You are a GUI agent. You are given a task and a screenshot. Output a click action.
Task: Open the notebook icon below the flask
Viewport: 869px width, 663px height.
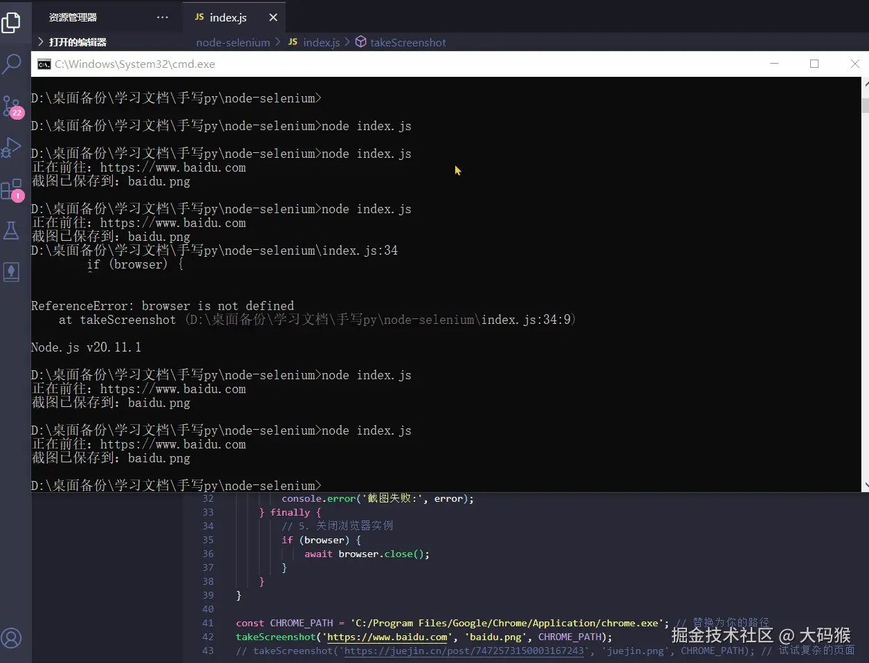(x=11, y=271)
